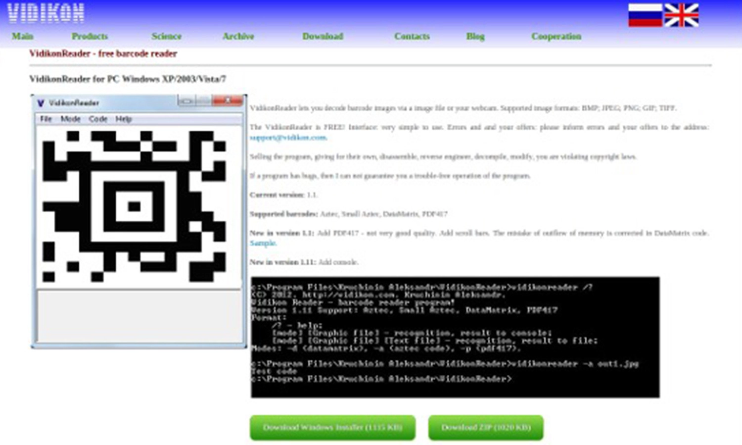
Task: Open the Contacts page
Action: coord(412,36)
